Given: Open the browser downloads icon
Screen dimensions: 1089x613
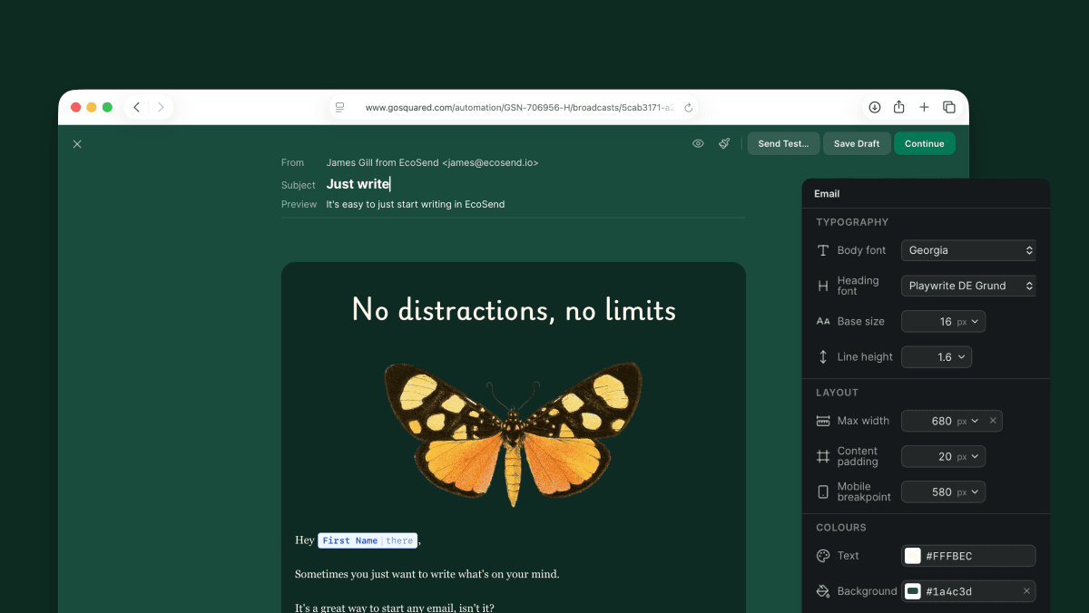Looking at the screenshot, I should coord(875,107).
